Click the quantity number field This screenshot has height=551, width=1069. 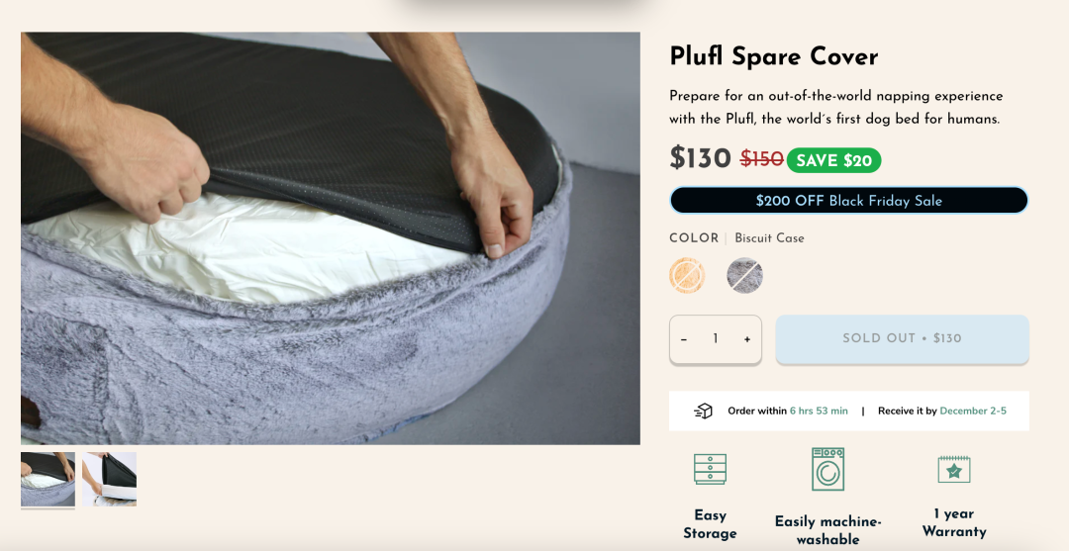coord(716,338)
